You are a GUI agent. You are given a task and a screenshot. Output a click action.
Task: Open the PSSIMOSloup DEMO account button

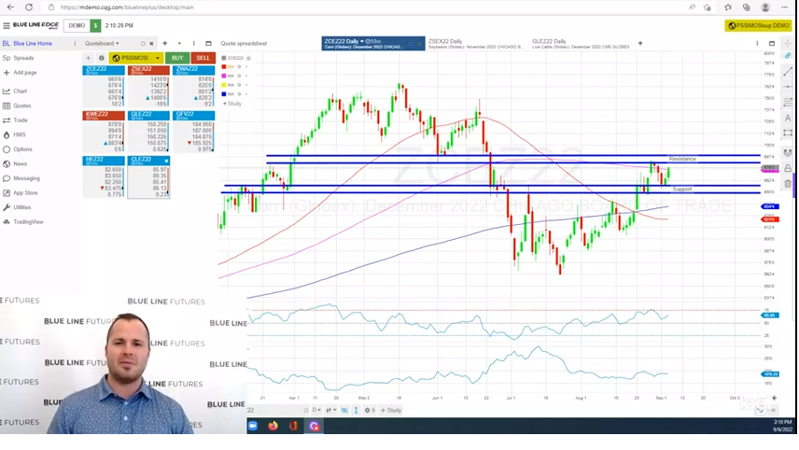(x=759, y=25)
